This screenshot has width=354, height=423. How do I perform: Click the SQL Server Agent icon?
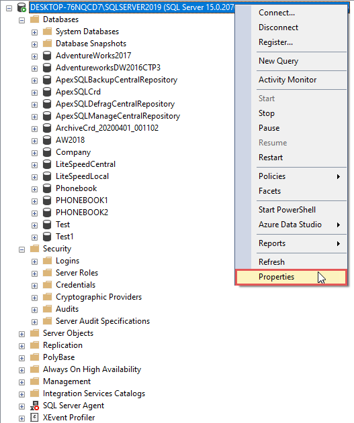tap(34, 406)
